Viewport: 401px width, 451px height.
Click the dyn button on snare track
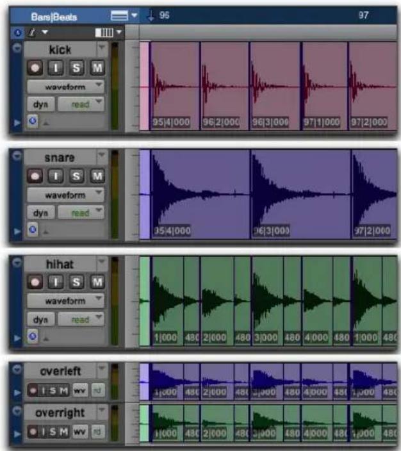[x=40, y=213]
